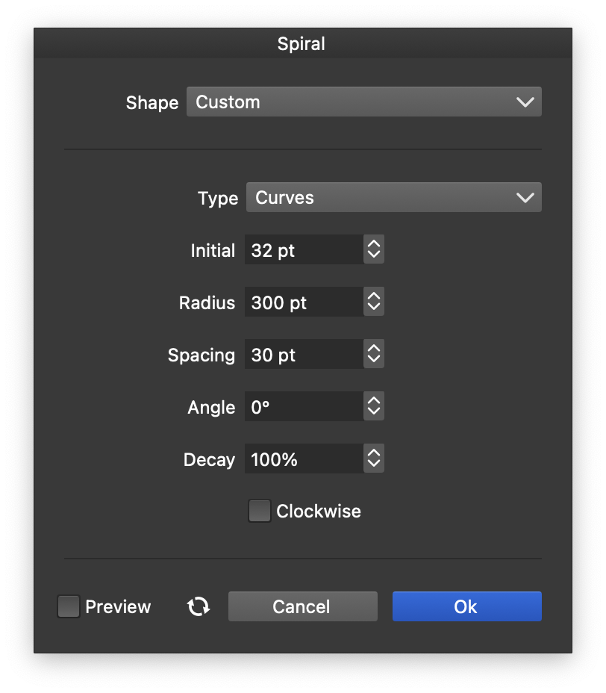Click into the Angle field showing 0°
606x693 pixels.
point(304,407)
